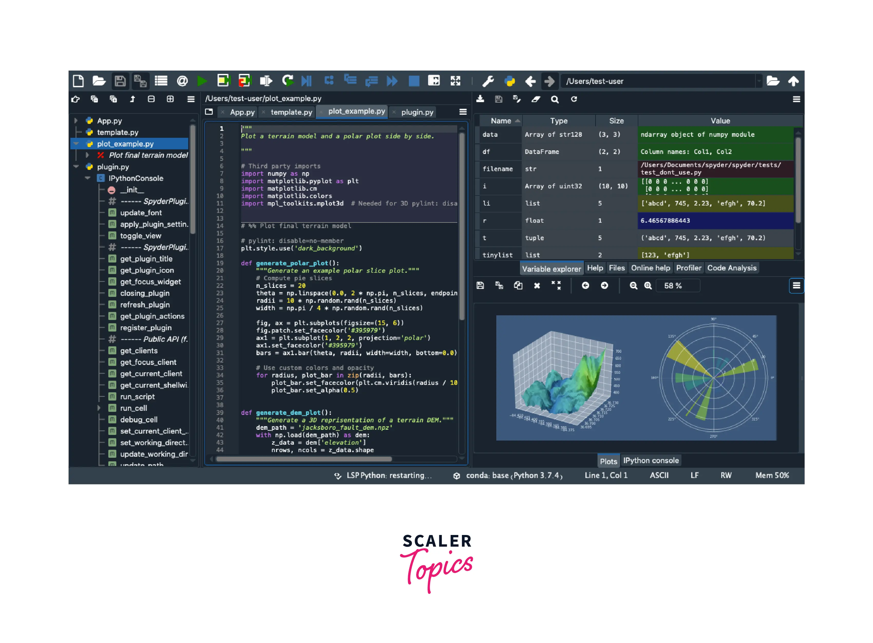Click the PYTHONPATH manager Python icon
This screenshot has width=873, height=643.
pyautogui.click(x=509, y=81)
